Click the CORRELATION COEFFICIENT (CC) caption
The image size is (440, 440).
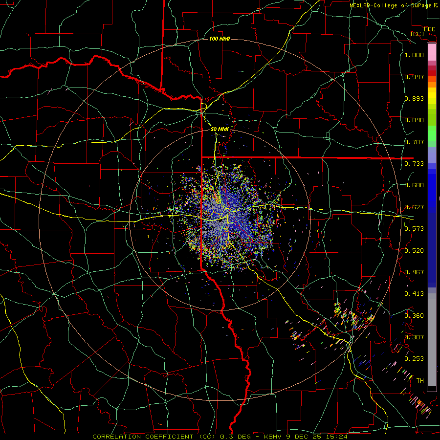(154, 437)
